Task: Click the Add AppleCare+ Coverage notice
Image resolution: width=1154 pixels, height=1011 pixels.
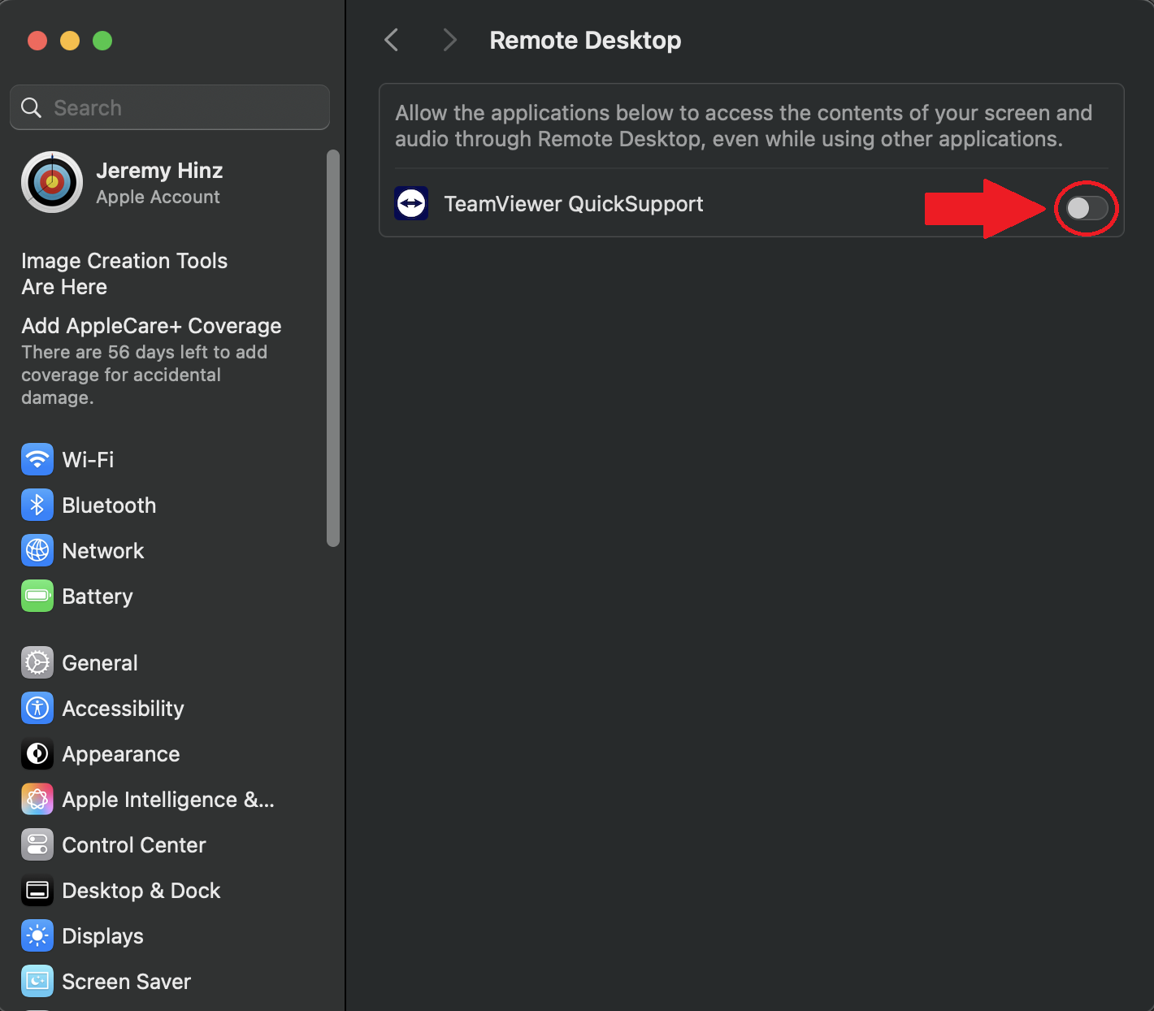Action: (x=151, y=325)
